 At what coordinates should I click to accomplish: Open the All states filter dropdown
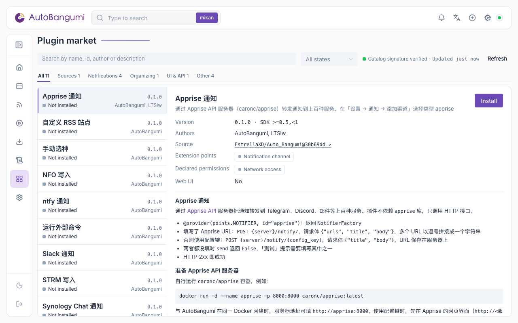pos(329,59)
